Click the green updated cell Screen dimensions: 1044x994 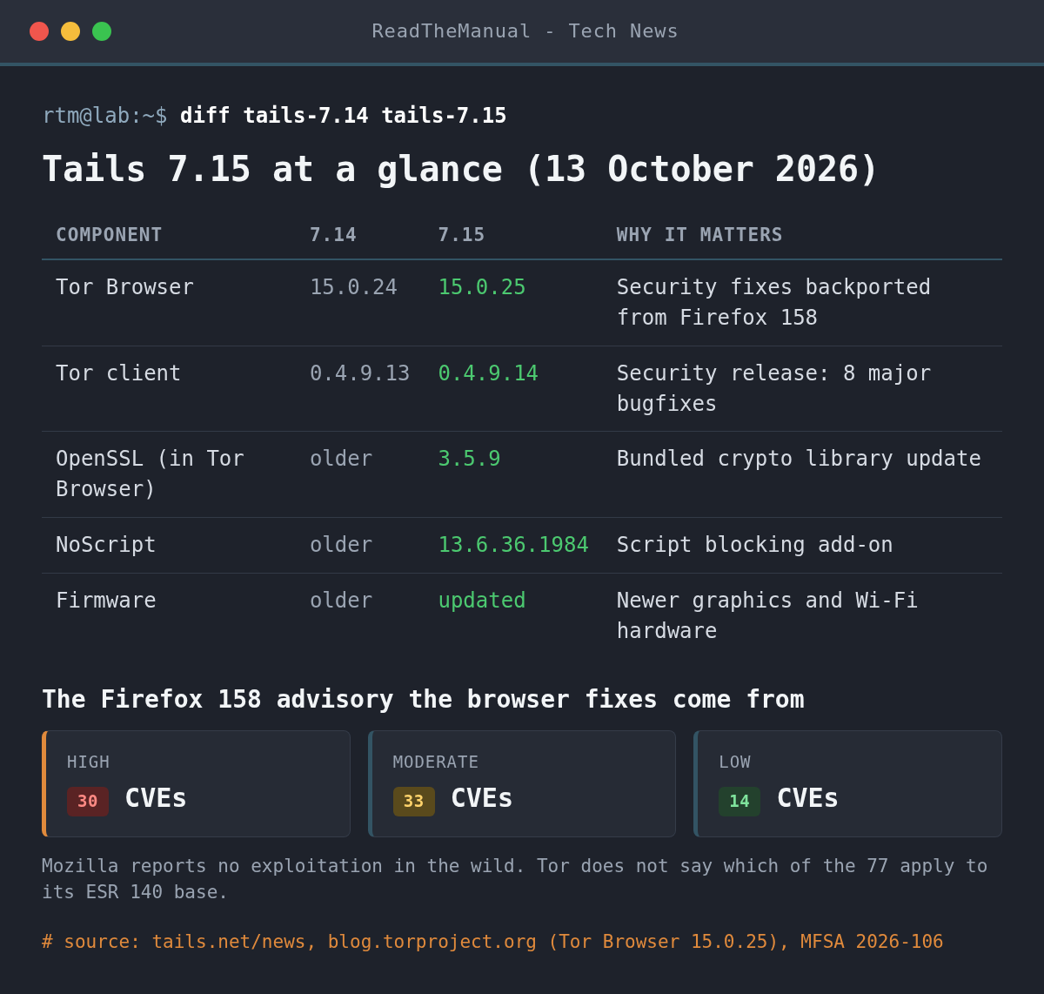pyautogui.click(x=482, y=601)
